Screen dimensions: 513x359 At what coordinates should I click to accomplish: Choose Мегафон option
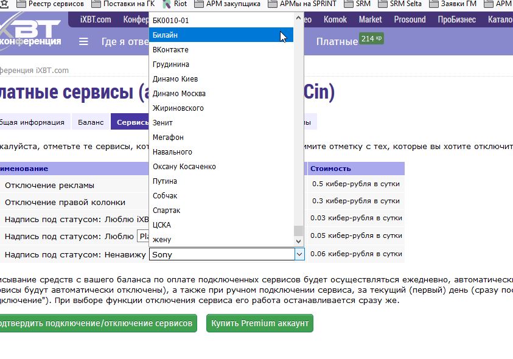coord(221,138)
